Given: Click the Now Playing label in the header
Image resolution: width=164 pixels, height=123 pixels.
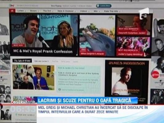Looking at the screenshot, I should click(x=56, y=6).
